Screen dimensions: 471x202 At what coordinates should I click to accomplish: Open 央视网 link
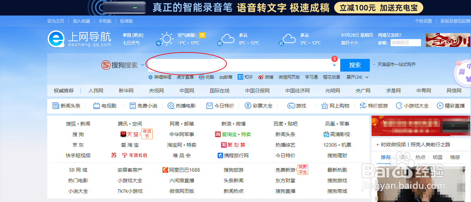157,91
